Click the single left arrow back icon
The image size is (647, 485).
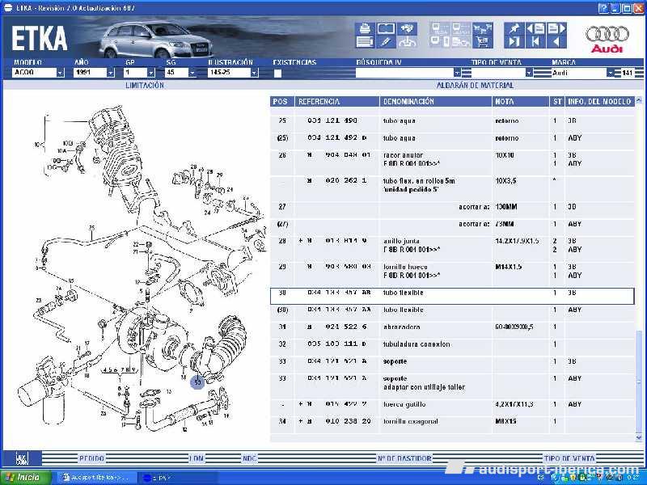tap(556, 42)
